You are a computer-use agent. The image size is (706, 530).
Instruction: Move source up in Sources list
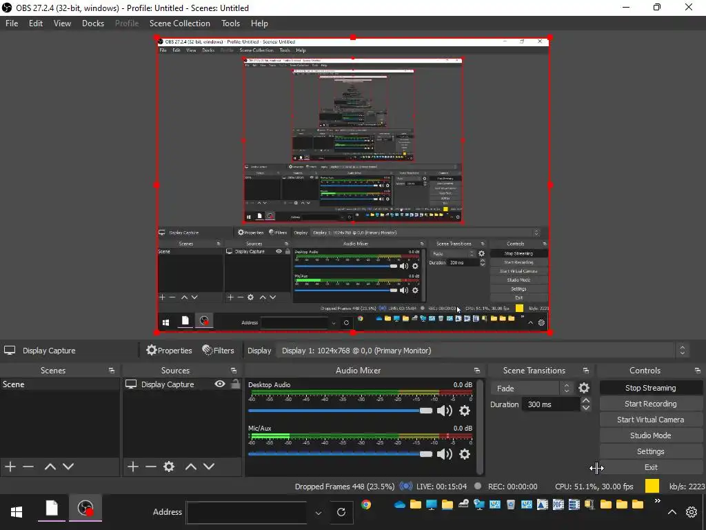tap(191, 467)
